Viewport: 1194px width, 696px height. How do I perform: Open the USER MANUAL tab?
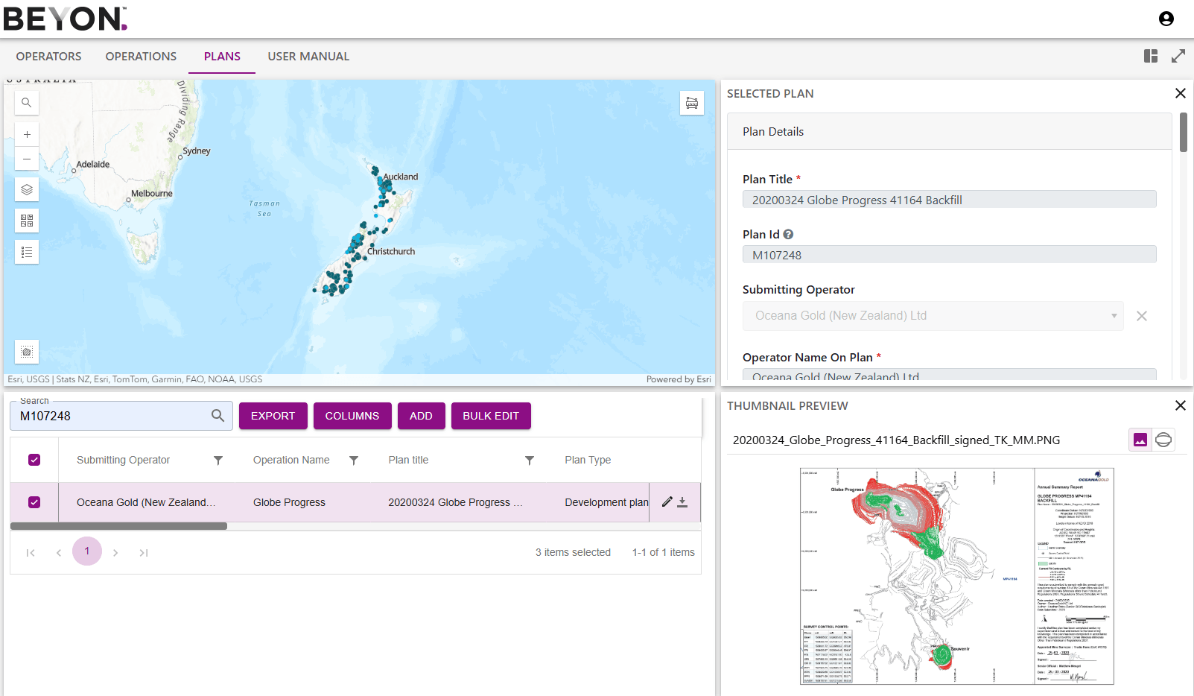click(308, 56)
